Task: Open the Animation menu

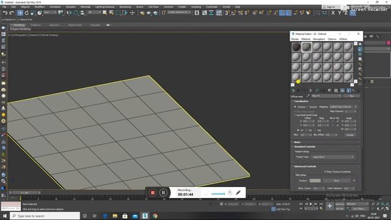Action: click(55, 7)
